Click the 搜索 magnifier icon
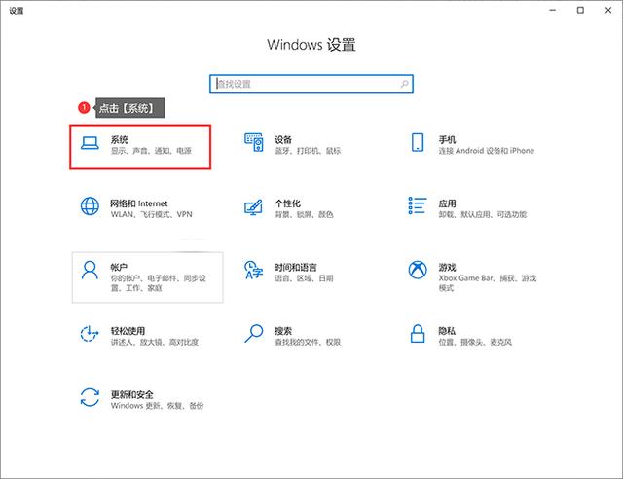 (x=253, y=334)
